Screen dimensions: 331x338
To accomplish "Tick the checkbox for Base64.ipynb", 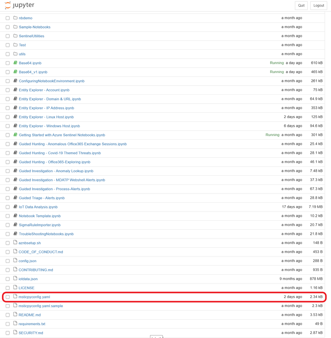I will pos(8,63).
